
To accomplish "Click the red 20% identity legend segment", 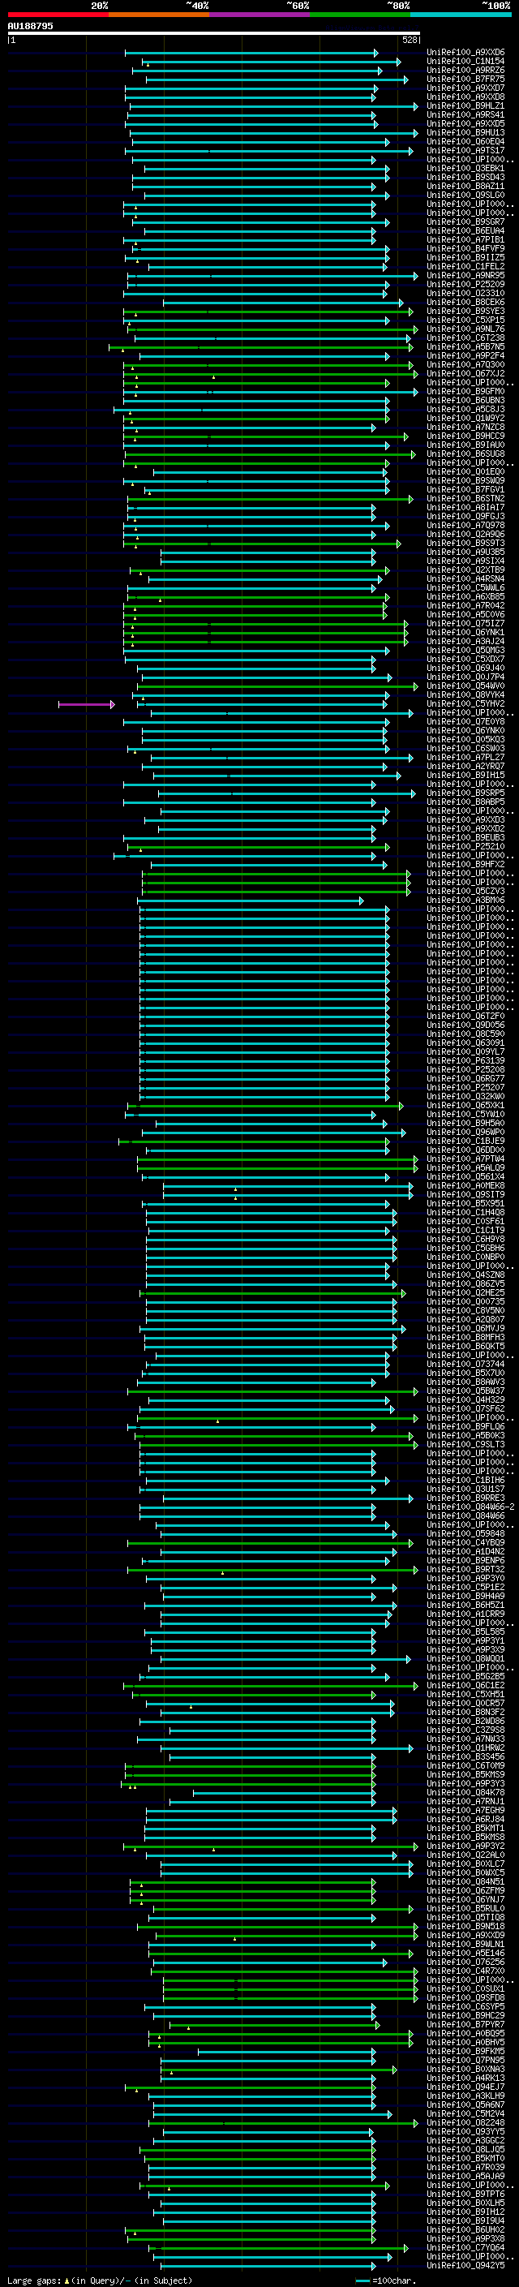I will pos(58,15).
